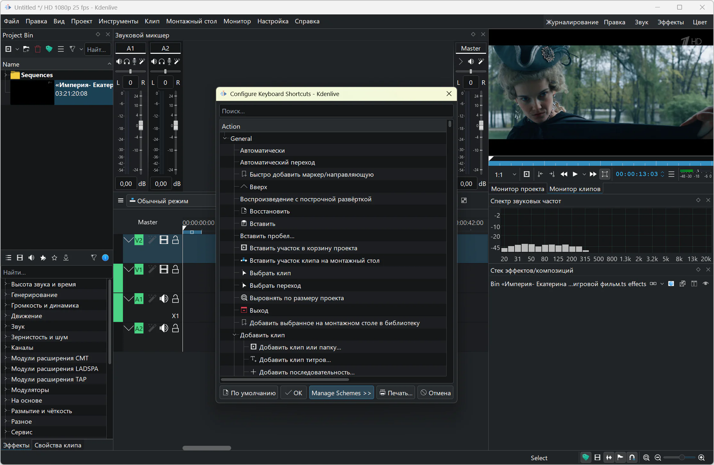The height and width of the screenshot is (465, 714).
Task: Click the snap magnet icon in status bar
Action: click(x=632, y=458)
